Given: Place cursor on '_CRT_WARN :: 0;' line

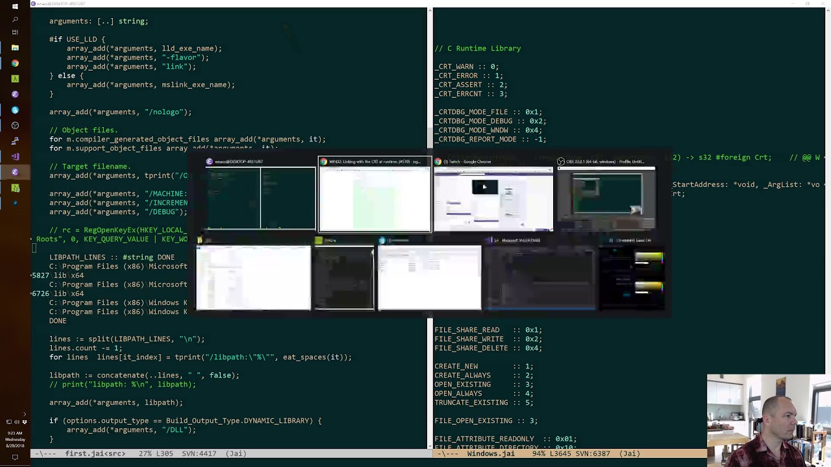Looking at the screenshot, I should (467, 67).
